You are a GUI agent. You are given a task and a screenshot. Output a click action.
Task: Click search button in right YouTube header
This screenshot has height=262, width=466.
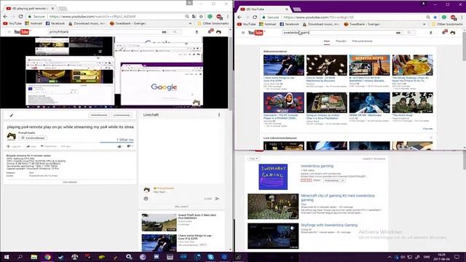tap(409, 33)
